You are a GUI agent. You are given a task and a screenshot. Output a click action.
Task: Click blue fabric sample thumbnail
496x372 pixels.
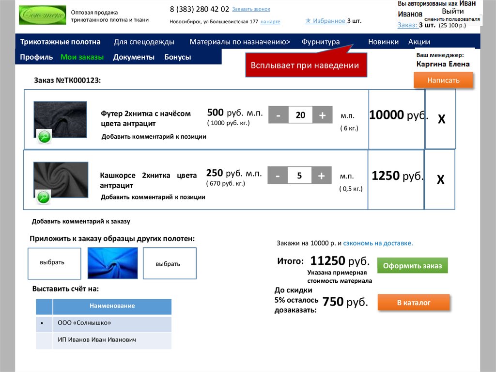112,263
